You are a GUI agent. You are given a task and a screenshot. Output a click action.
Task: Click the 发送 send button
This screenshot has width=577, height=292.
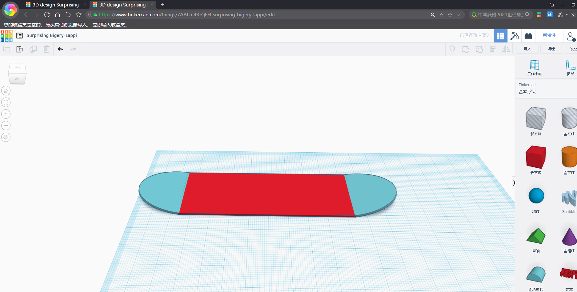pyautogui.click(x=572, y=49)
